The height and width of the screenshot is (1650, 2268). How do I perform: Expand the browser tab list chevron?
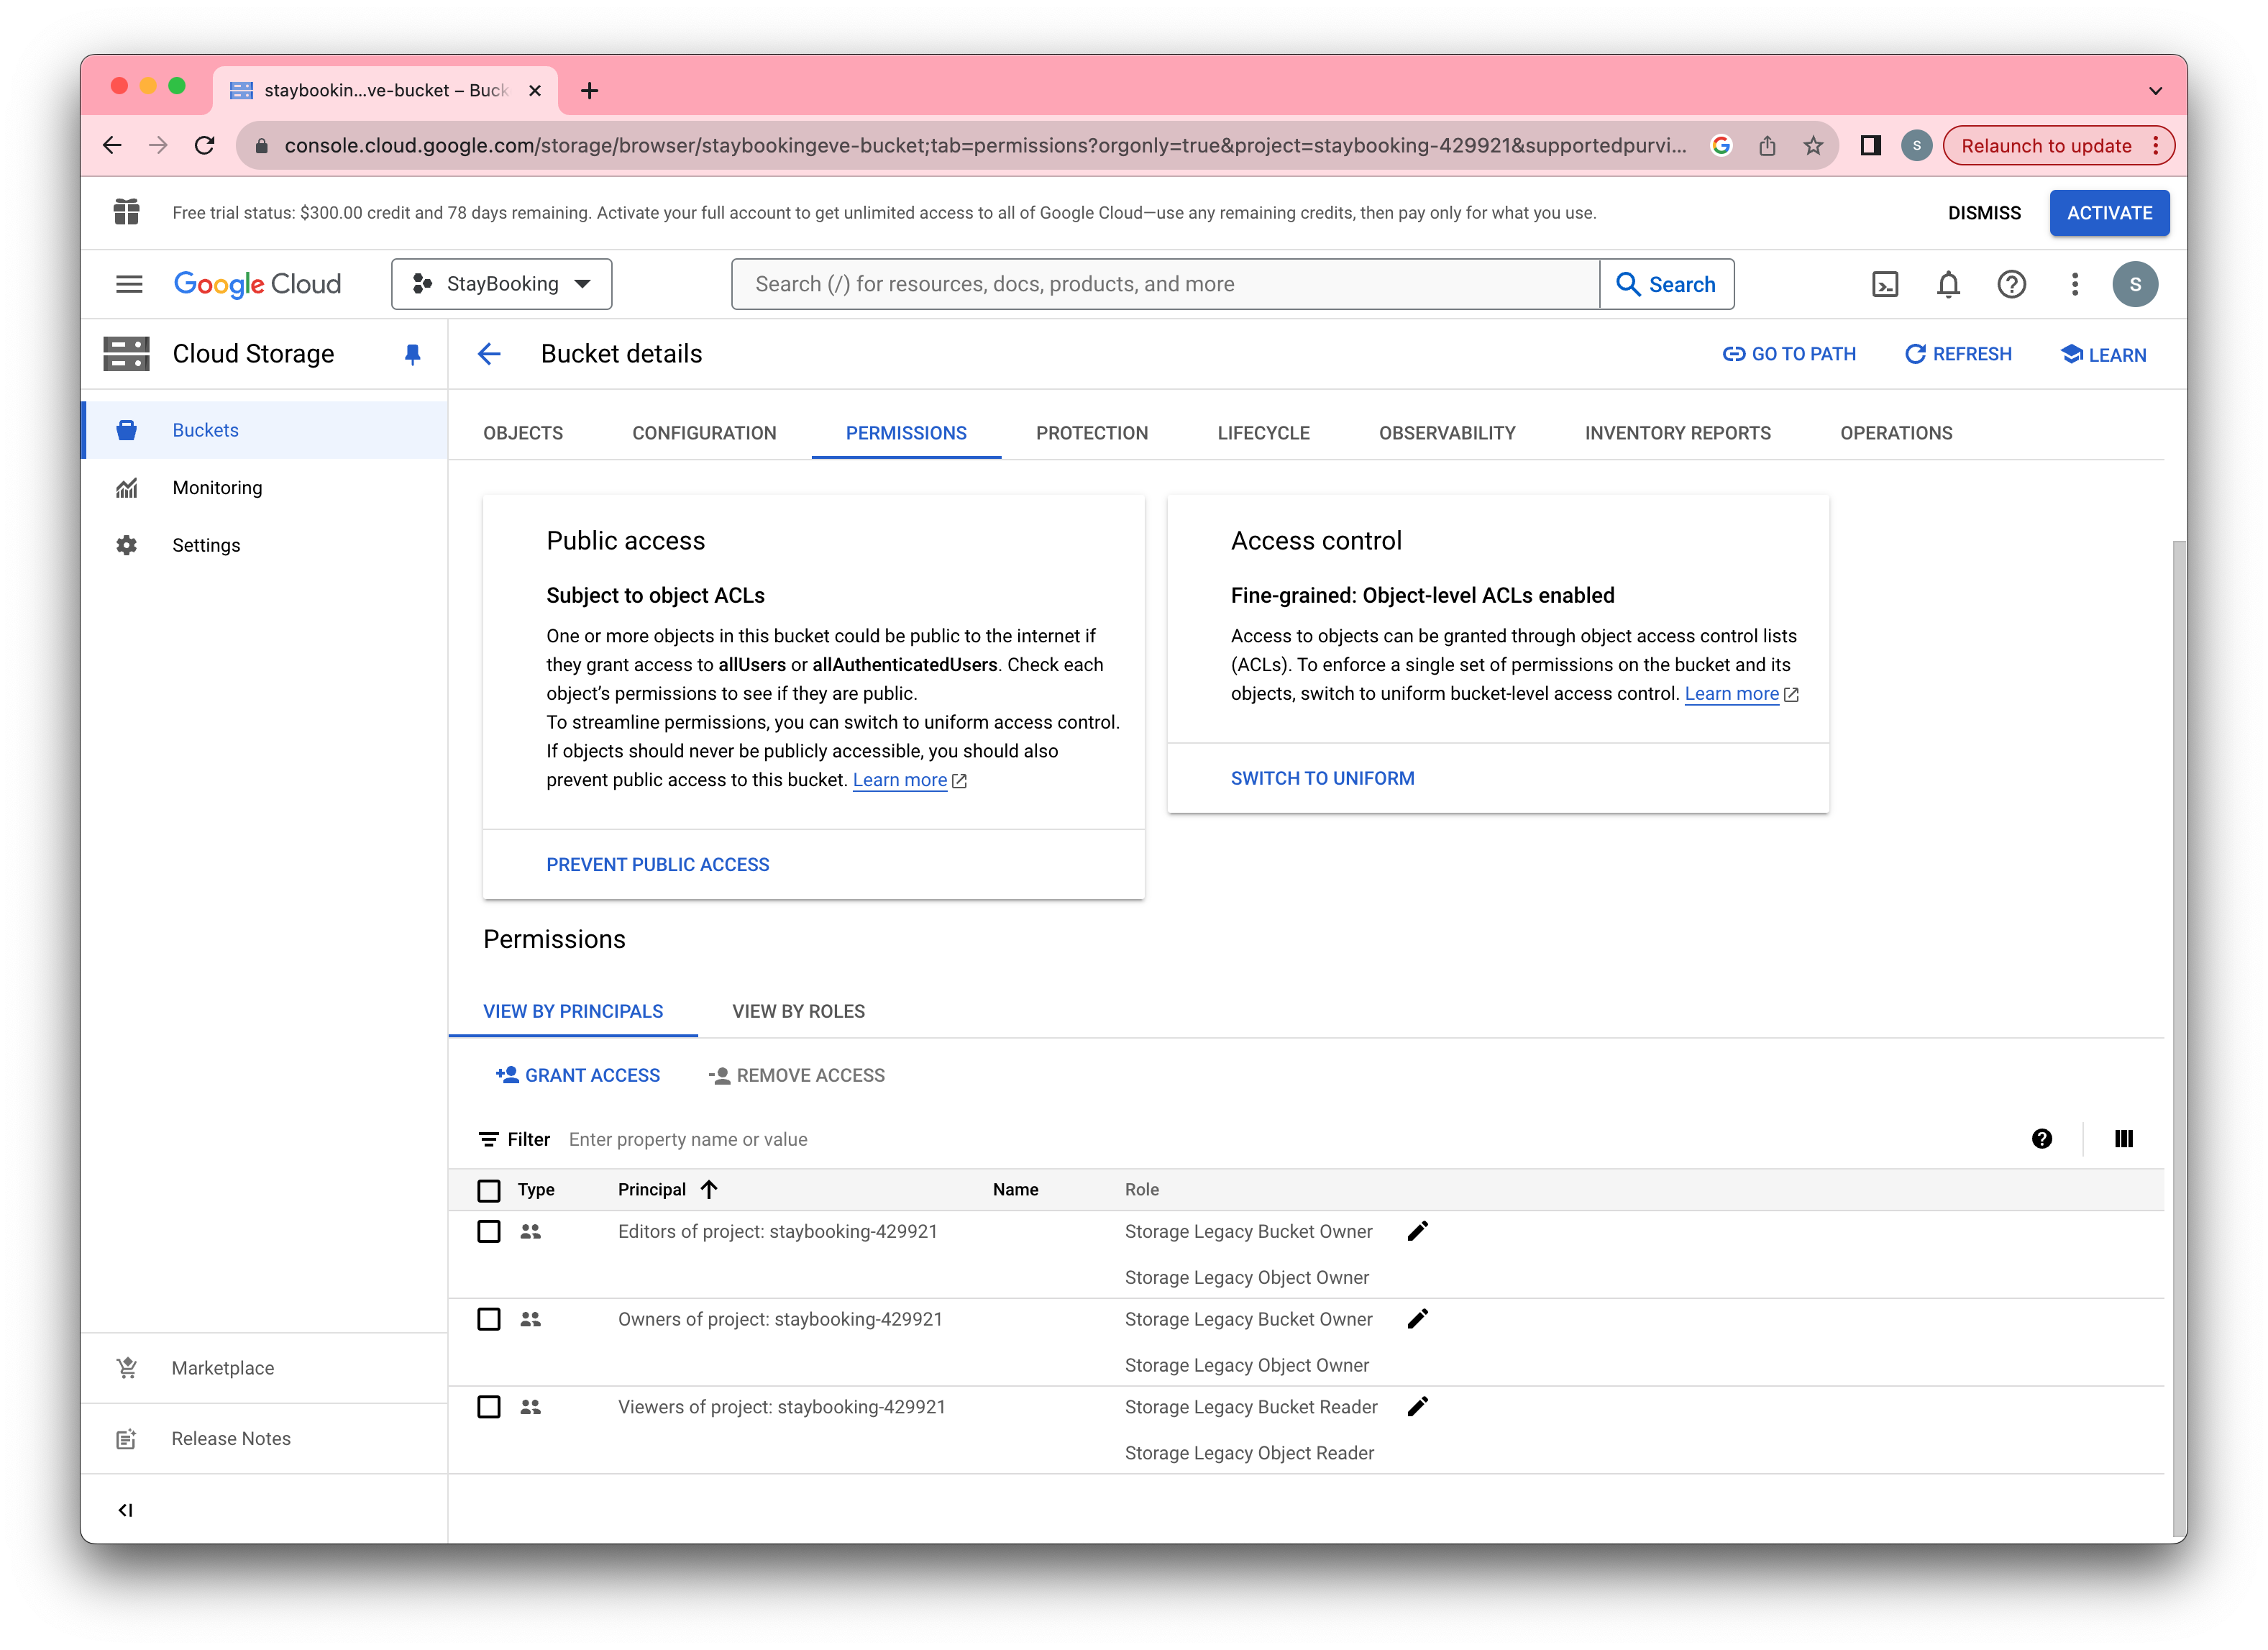pyautogui.click(x=2155, y=91)
